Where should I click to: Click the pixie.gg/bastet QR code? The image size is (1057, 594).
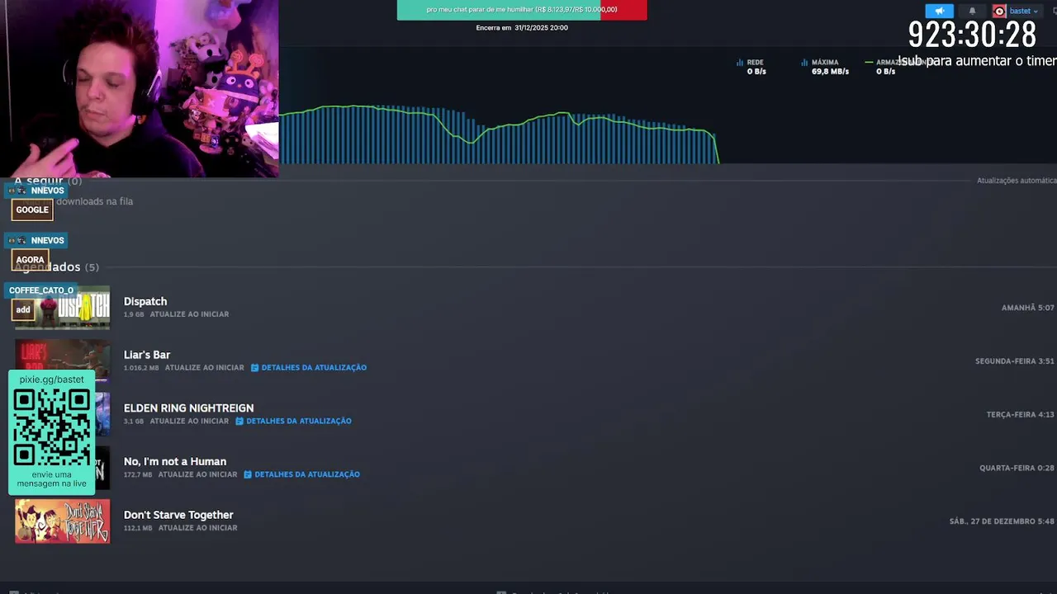pyautogui.click(x=51, y=428)
